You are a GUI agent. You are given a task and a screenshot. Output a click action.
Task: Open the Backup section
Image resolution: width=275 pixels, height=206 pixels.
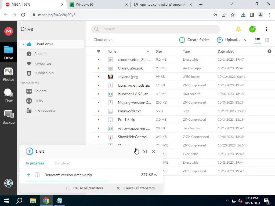pyautogui.click(x=8, y=117)
